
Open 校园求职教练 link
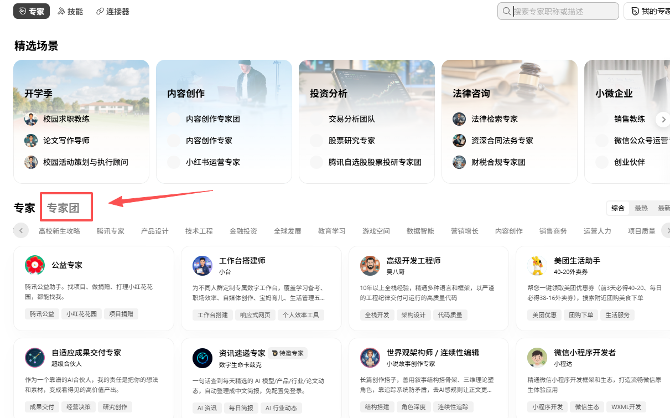coord(66,119)
